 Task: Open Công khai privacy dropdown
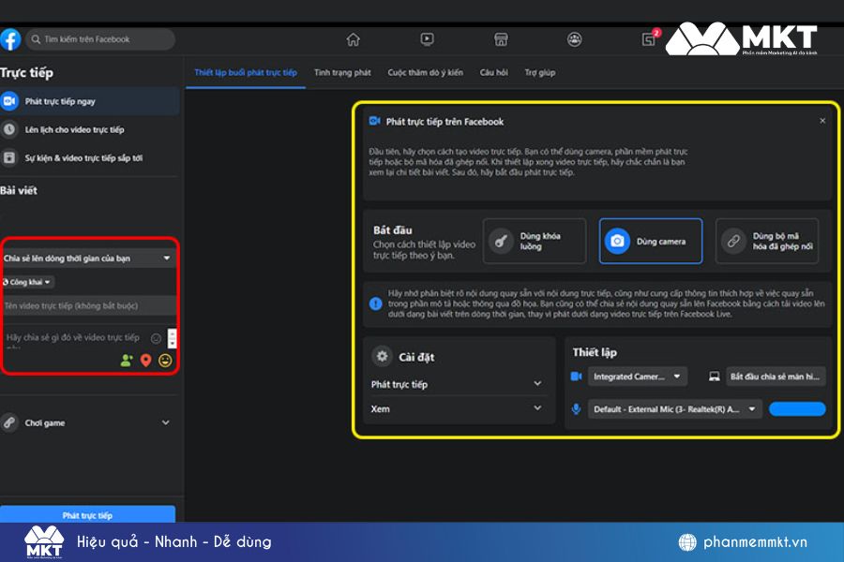(x=28, y=282)
